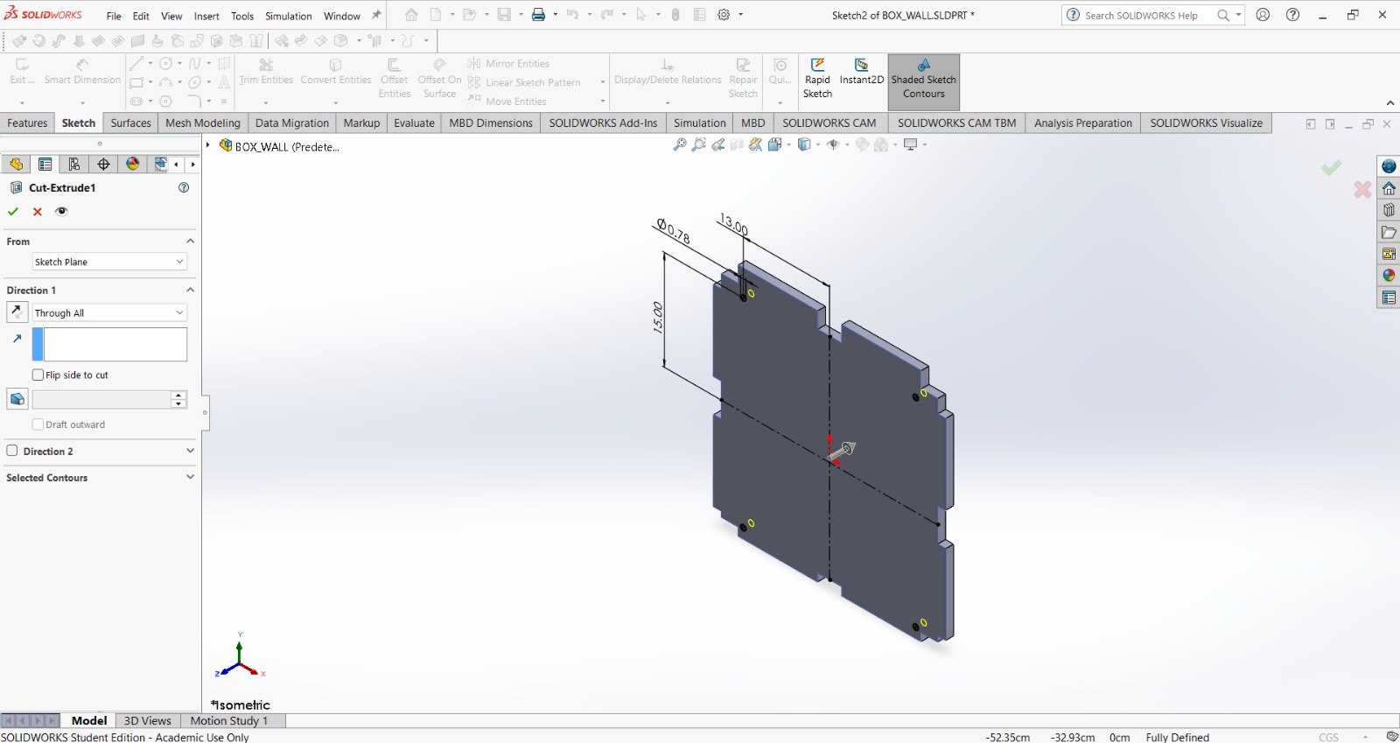Accept the Cut-Extrude1 feature with the green checkmark
Image resolution: width=1400 pixels, height=743 pixels.
pos(13,212)
